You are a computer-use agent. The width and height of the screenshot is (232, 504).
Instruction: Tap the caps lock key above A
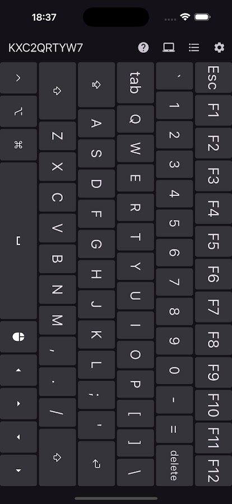pyautogui.click(x=96, y=85)
